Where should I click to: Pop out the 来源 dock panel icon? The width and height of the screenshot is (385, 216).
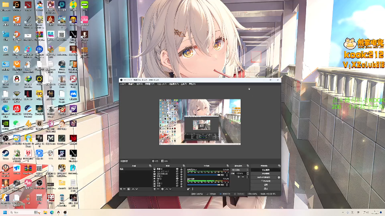(184, 166)
